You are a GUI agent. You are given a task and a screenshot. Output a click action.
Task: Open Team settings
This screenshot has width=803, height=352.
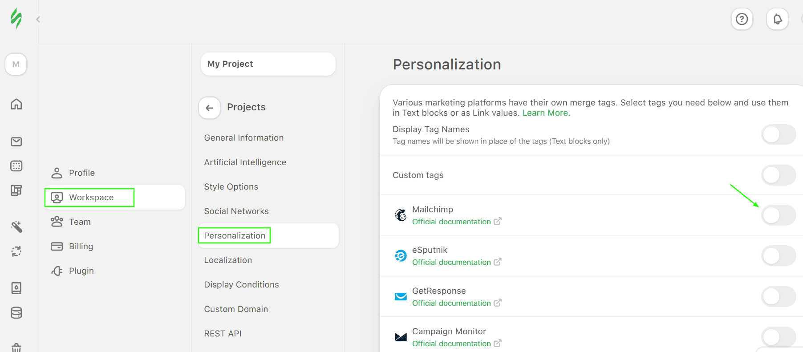click(x=115, y=222)
